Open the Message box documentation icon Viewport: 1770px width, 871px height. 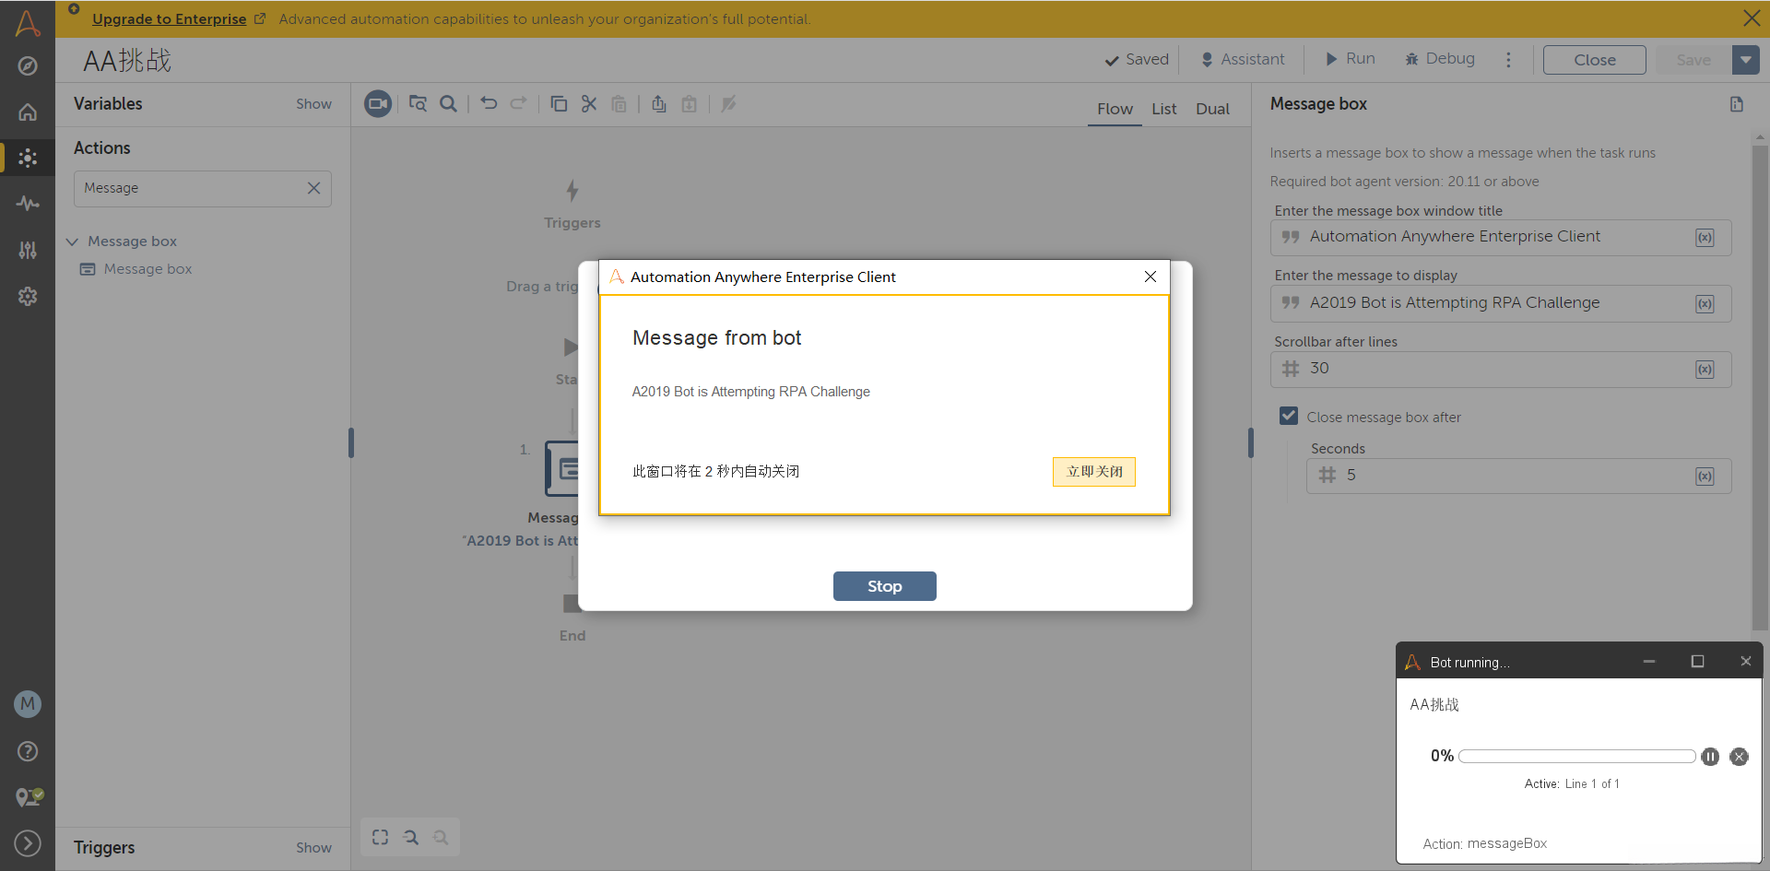coord(1737,104)
